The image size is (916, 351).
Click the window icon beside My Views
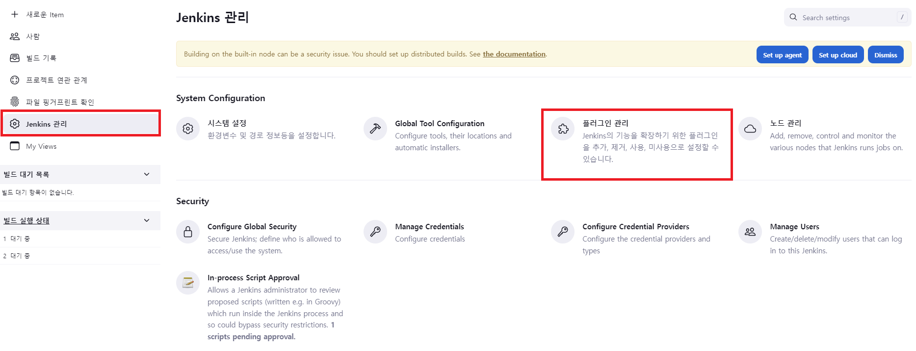point(15,146)
